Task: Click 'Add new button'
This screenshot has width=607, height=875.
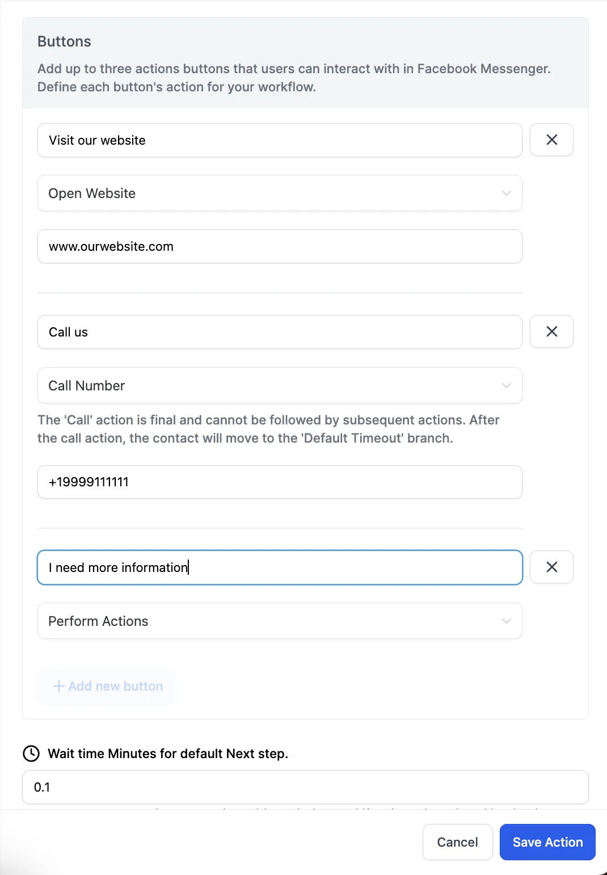Action: 108,686
